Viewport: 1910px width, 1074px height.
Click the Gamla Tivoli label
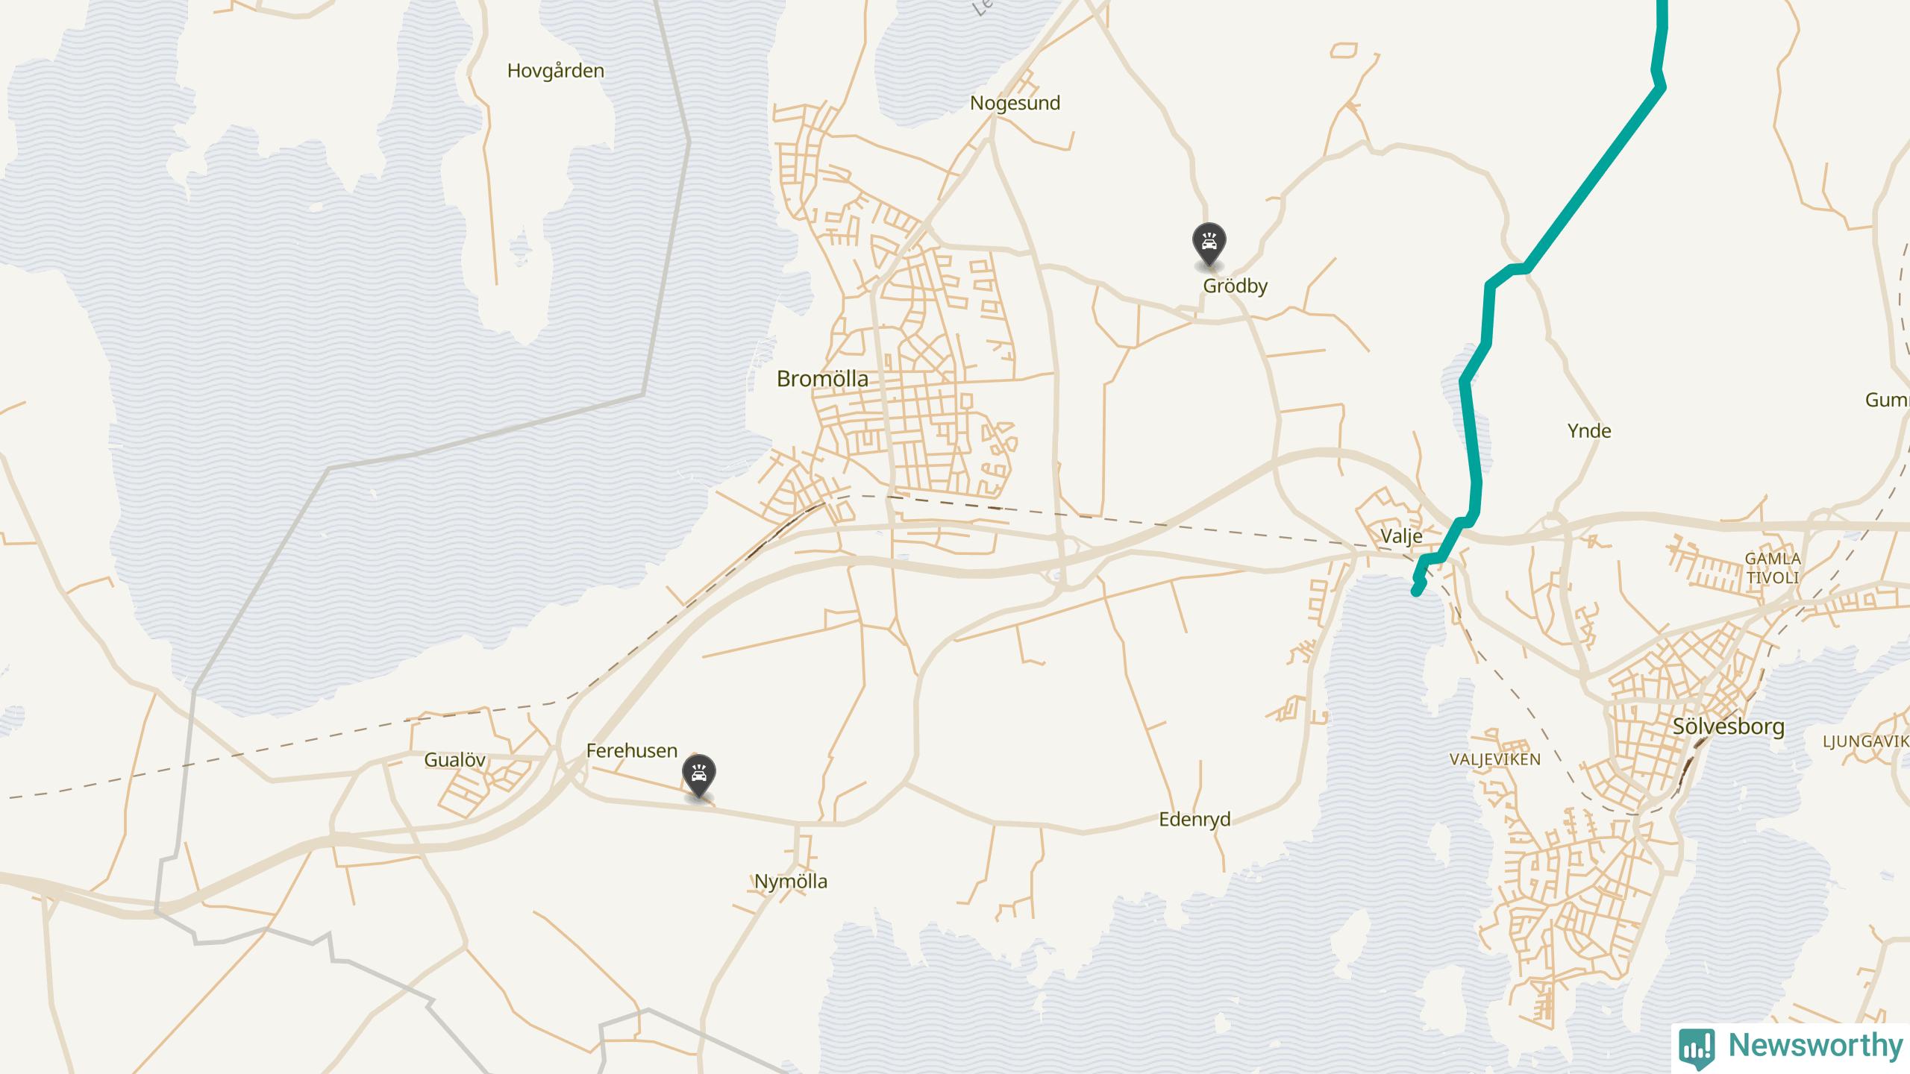pyautogui.click(x=1773, y=568)
